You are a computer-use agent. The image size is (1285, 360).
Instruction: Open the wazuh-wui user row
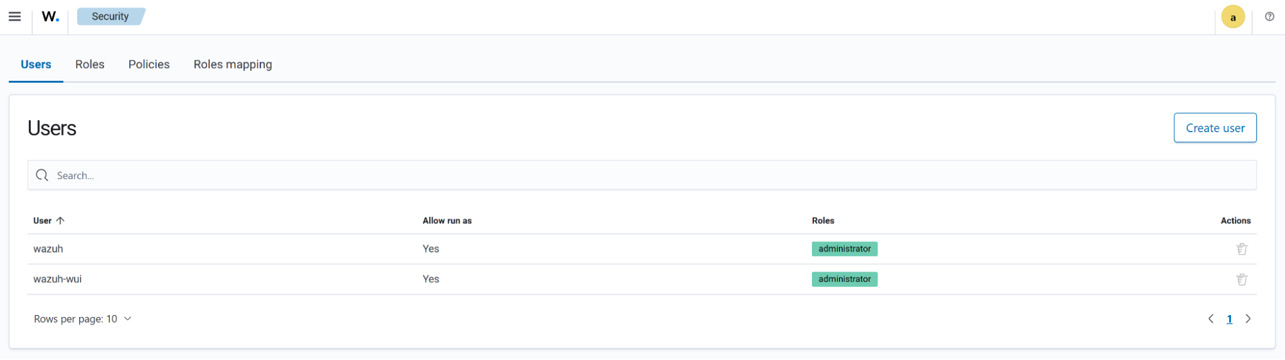[58, 279]
